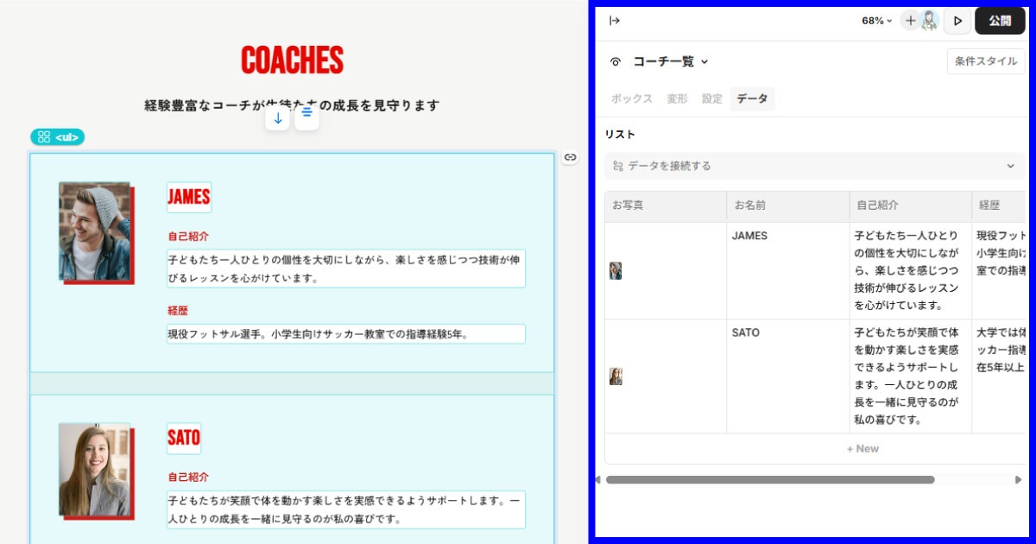Switch to the 設定 tab
Image resolution: width=1036 pixels, height=544 pixels.
(x=711, y=98)
